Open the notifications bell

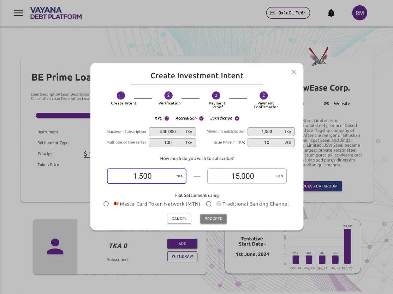(x=331, y=13)
